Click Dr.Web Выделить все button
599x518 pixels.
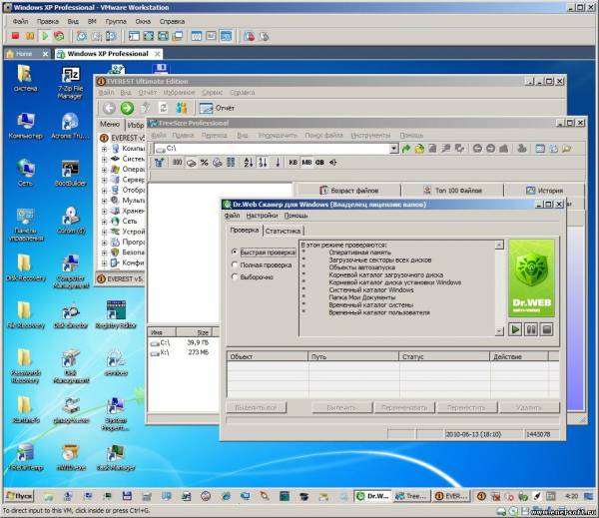(x=256, y=407)
